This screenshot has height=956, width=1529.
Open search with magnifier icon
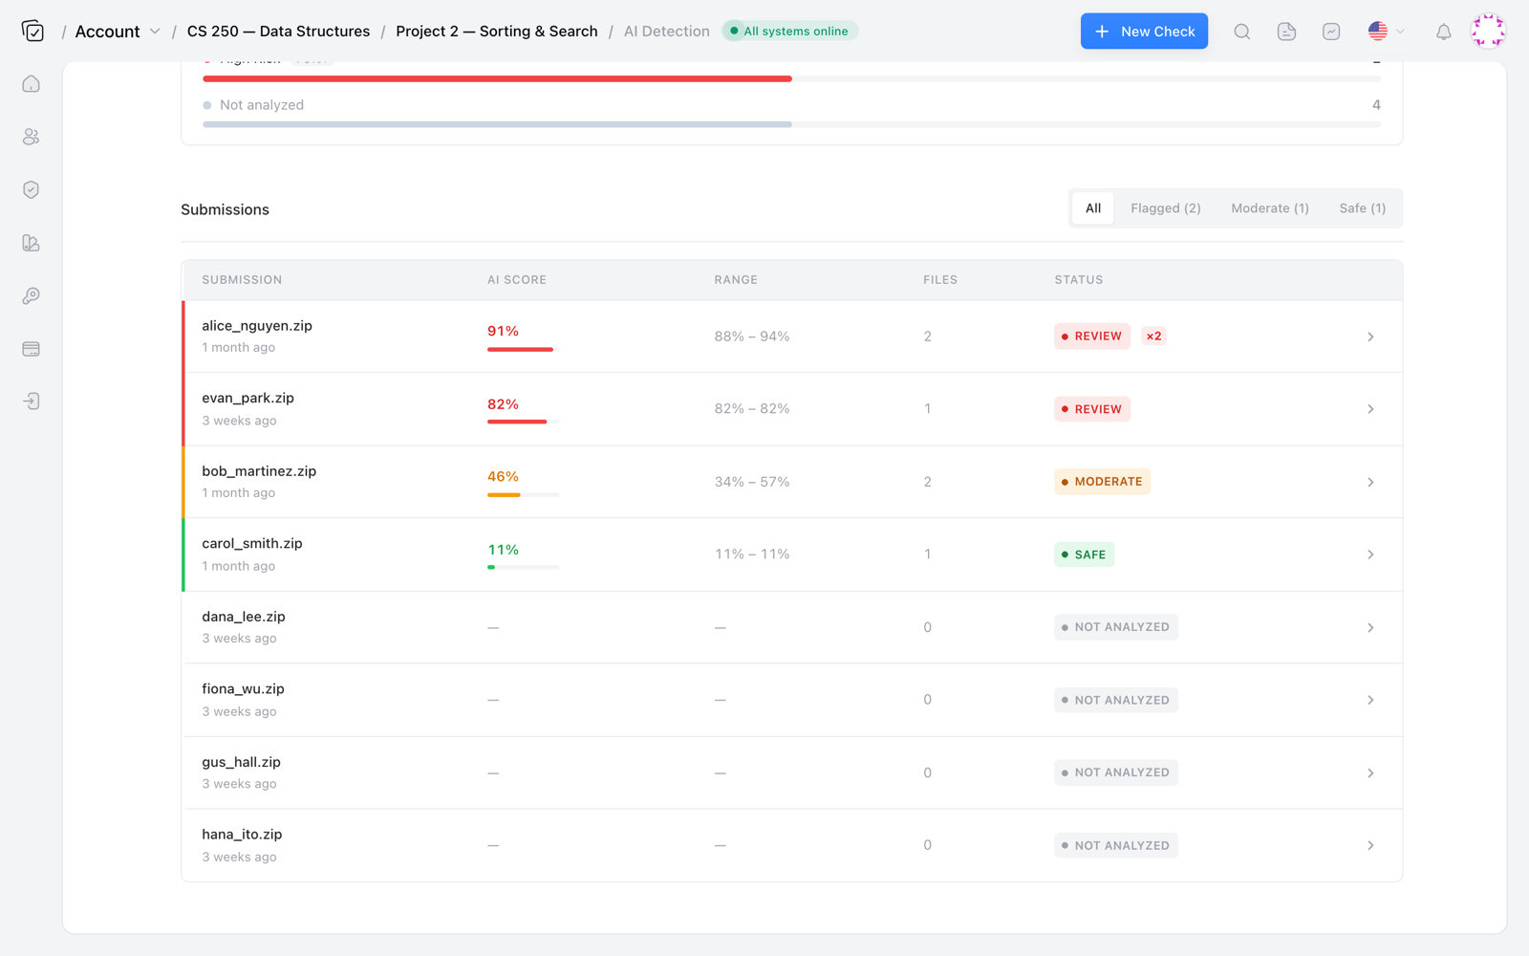(x=1242, y=32)
